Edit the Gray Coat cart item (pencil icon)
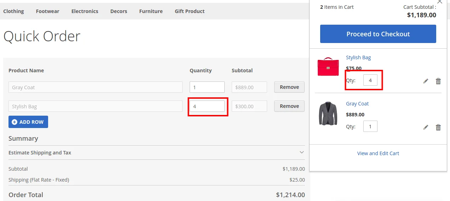The height and width of the screenshot is (201, 450). tap(426, 127)
